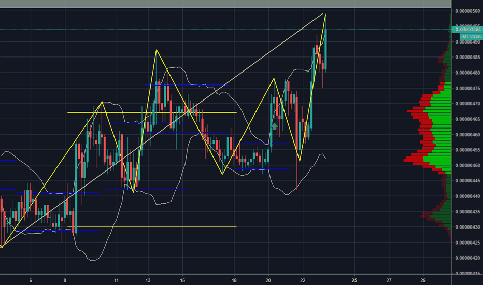This screenshot has width=483, height=285.
Task: Click date label 15 on time axis
Action: [182, 280]
